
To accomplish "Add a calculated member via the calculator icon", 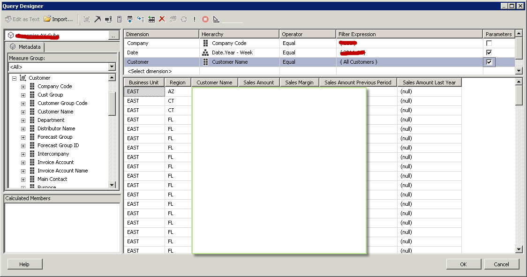I will (x=119, y=19).
